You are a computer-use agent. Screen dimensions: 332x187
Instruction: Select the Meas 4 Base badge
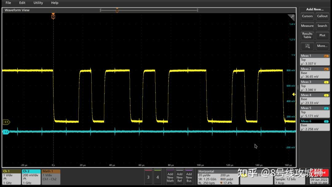(315, 99)
